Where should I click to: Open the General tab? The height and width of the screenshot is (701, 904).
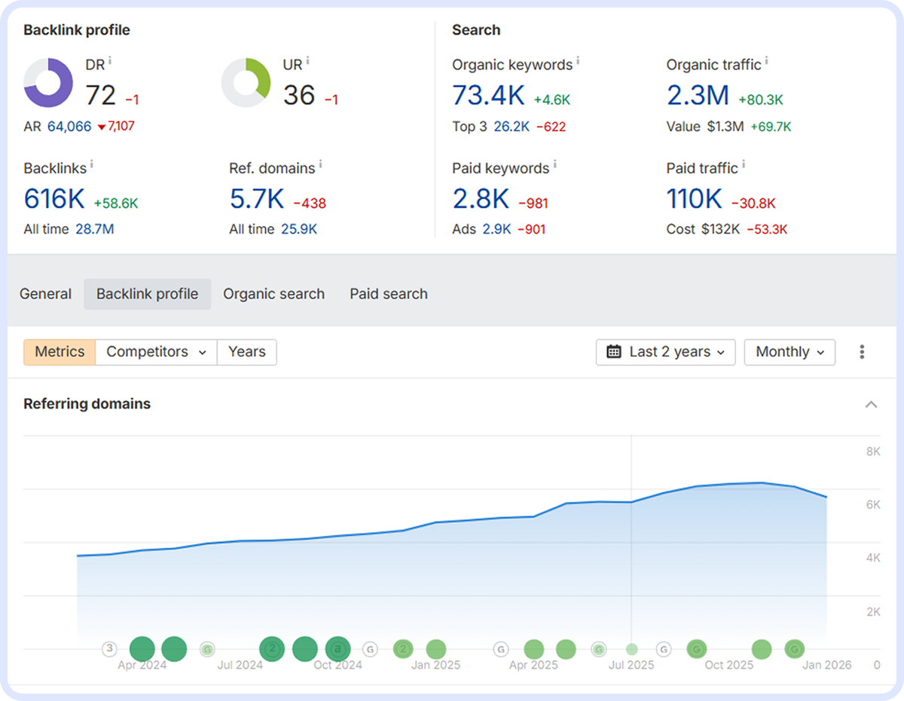pos(46,294)
